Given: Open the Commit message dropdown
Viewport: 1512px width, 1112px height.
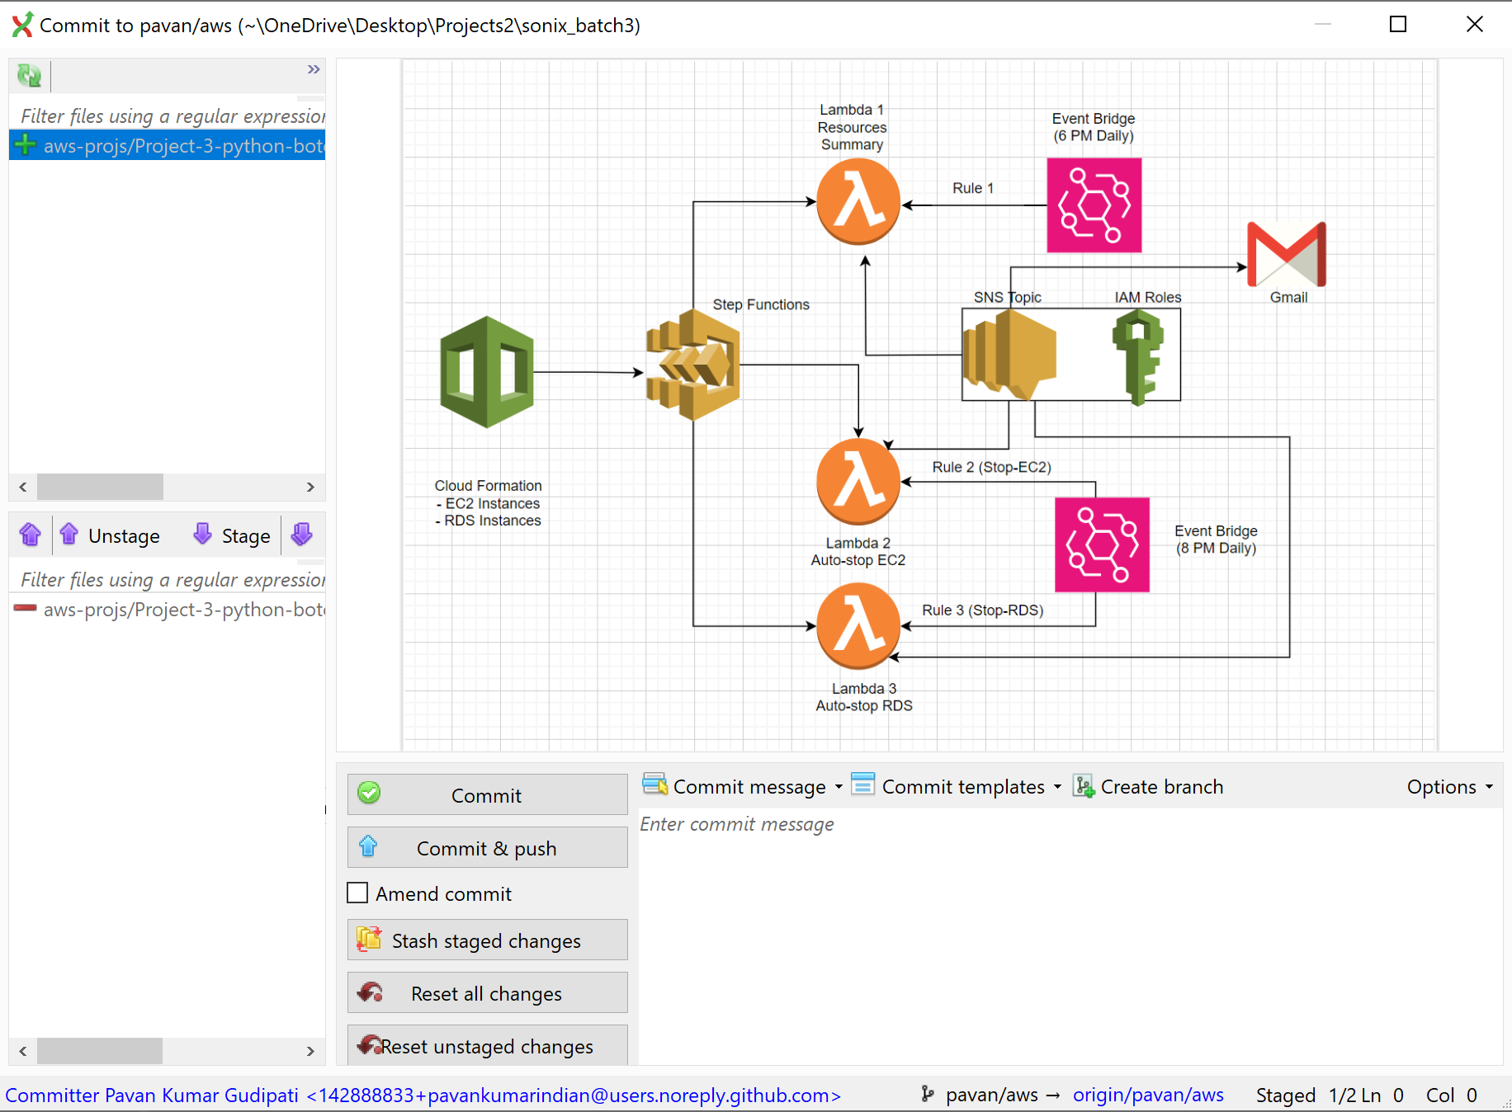Looking at the screenshot, I should coord(743,786).
